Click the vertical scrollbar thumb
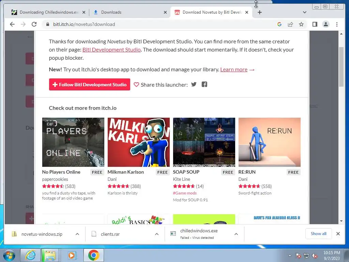 (341, 67)
